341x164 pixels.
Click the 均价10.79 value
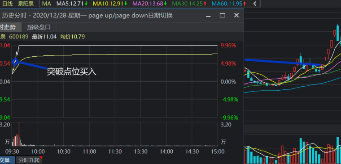(x=72, y=37)
